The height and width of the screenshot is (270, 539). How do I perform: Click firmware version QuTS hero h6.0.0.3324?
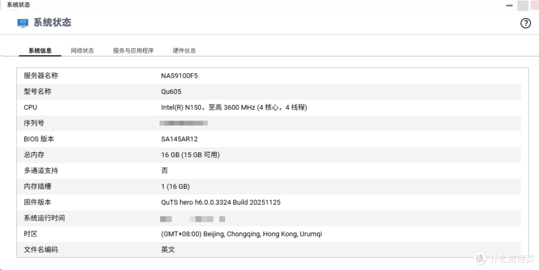[221, 202]
